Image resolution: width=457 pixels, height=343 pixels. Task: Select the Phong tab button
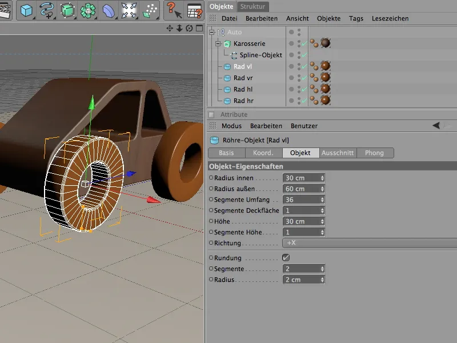click(375, 153)
